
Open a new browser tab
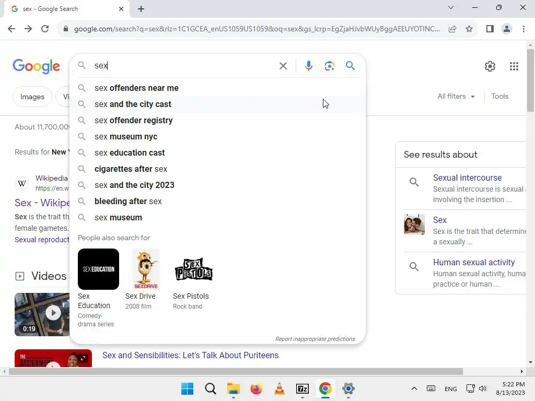[x=141, y=9]
